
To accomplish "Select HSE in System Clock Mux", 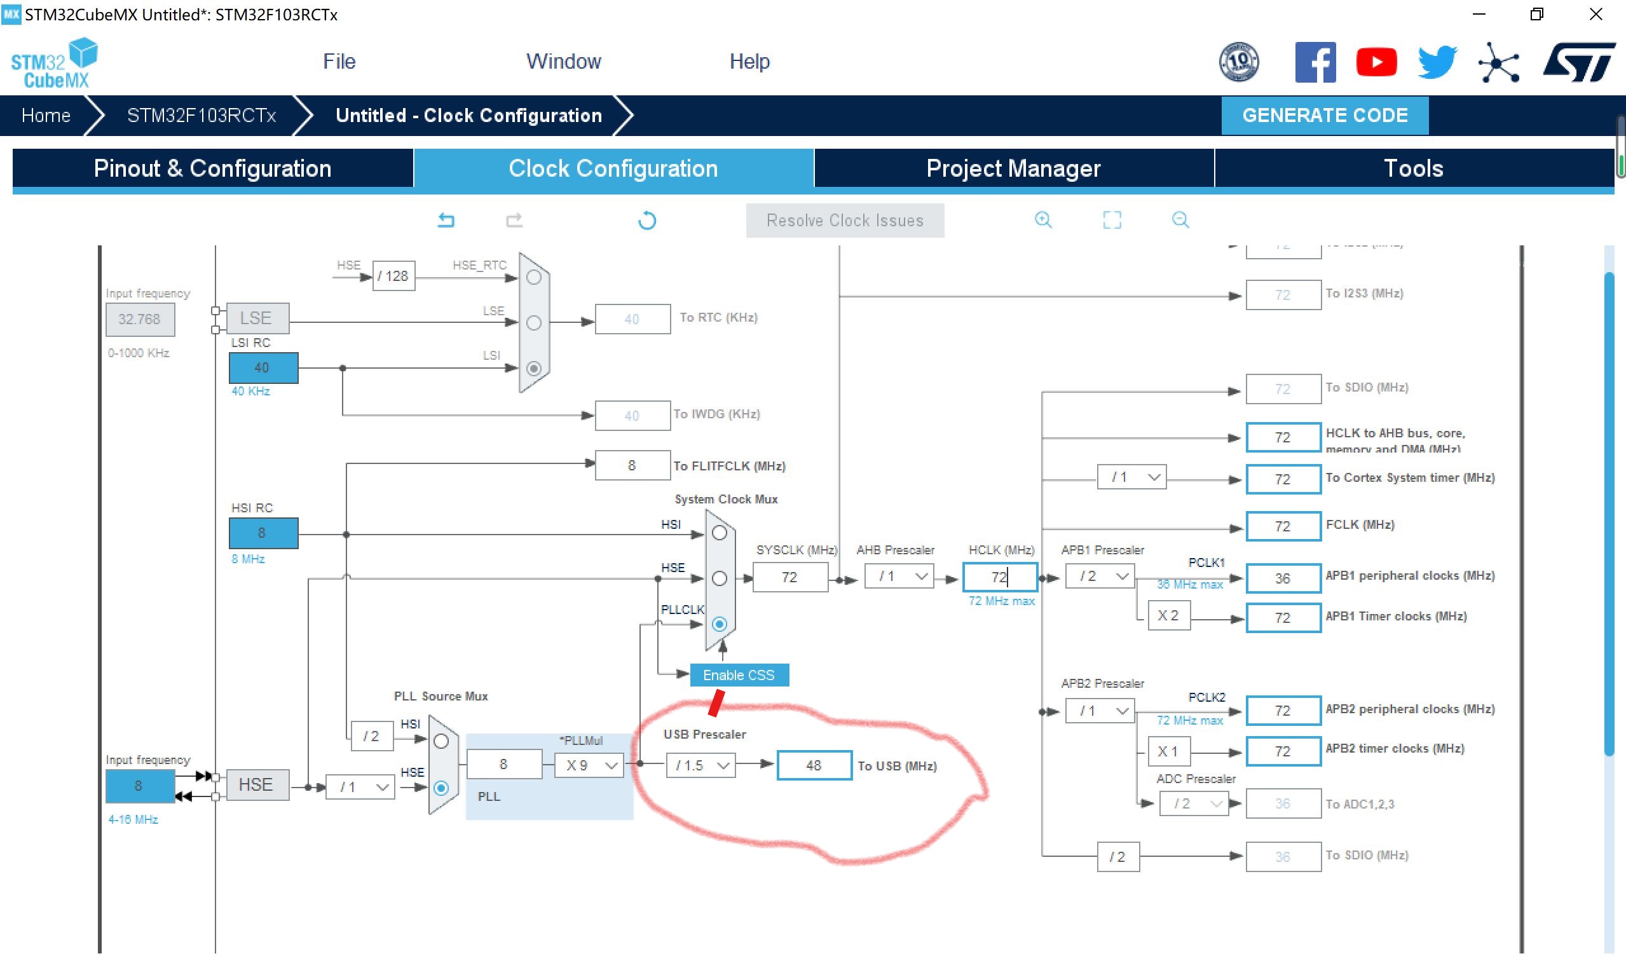I will (719, 578).
